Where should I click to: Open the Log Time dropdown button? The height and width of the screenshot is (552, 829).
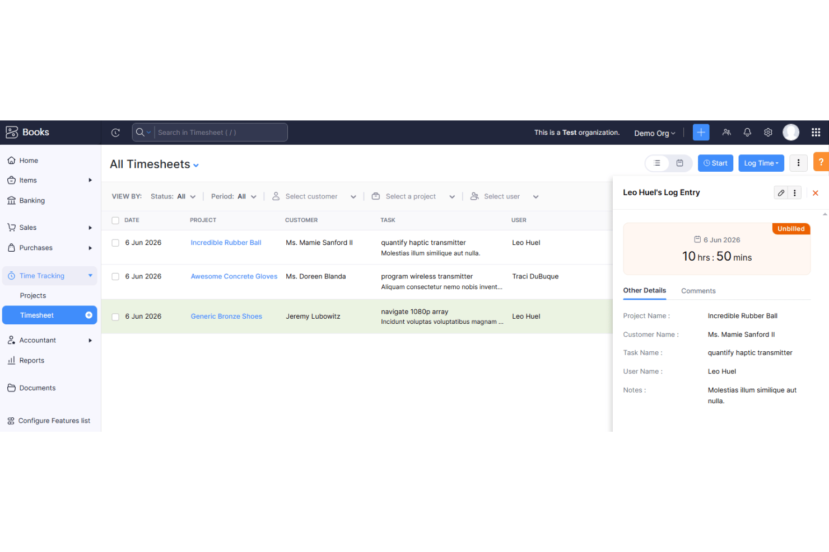(761, 163)
